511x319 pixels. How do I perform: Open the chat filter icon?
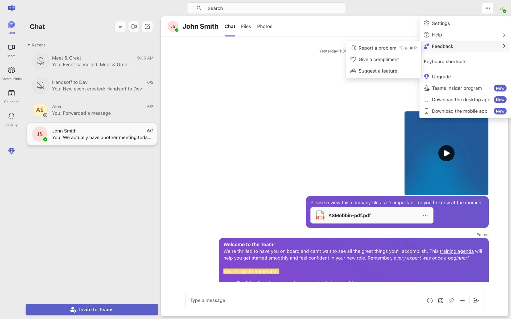coord(120,27)
